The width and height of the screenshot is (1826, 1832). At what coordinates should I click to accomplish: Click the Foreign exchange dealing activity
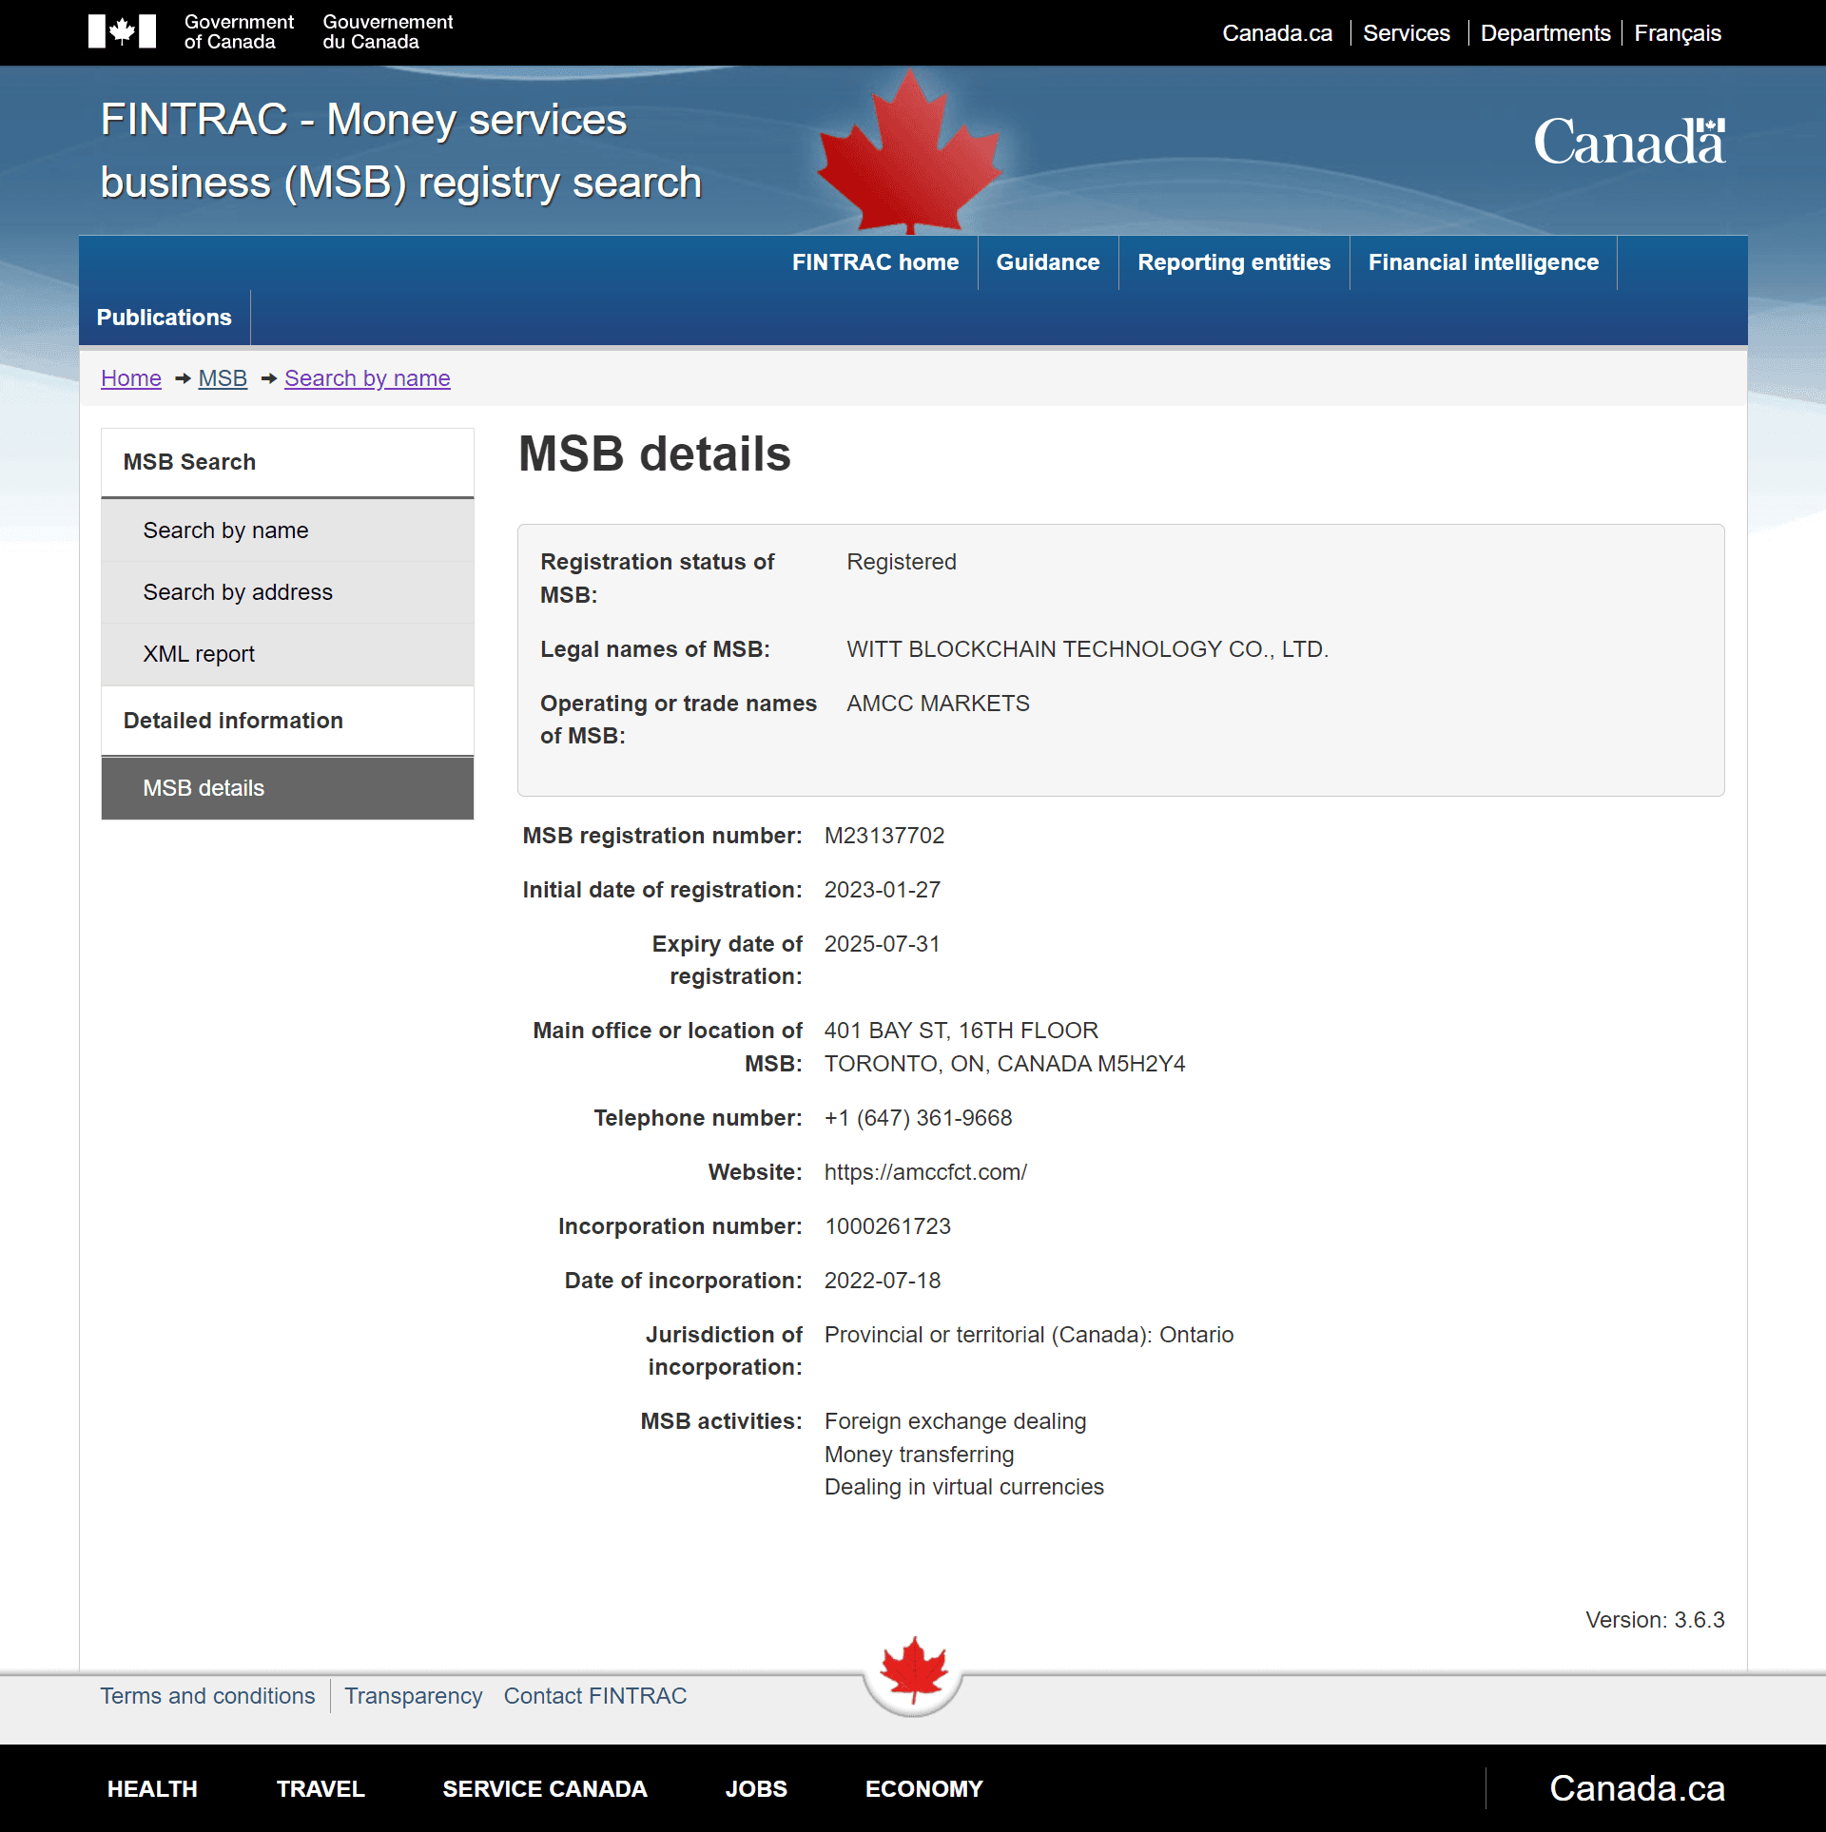[955, 1421]
